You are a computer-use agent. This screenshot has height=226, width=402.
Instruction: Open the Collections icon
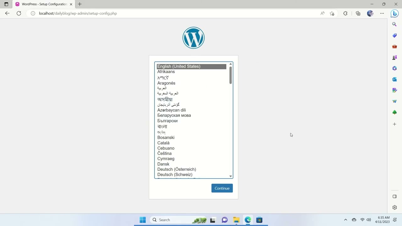click(x=358, y=13)
